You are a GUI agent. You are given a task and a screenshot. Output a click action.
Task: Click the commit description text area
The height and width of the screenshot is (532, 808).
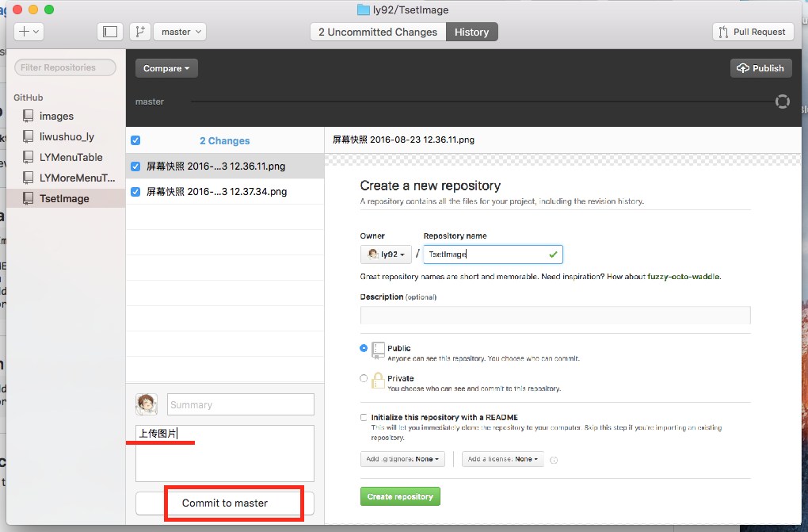click(225, 454)
